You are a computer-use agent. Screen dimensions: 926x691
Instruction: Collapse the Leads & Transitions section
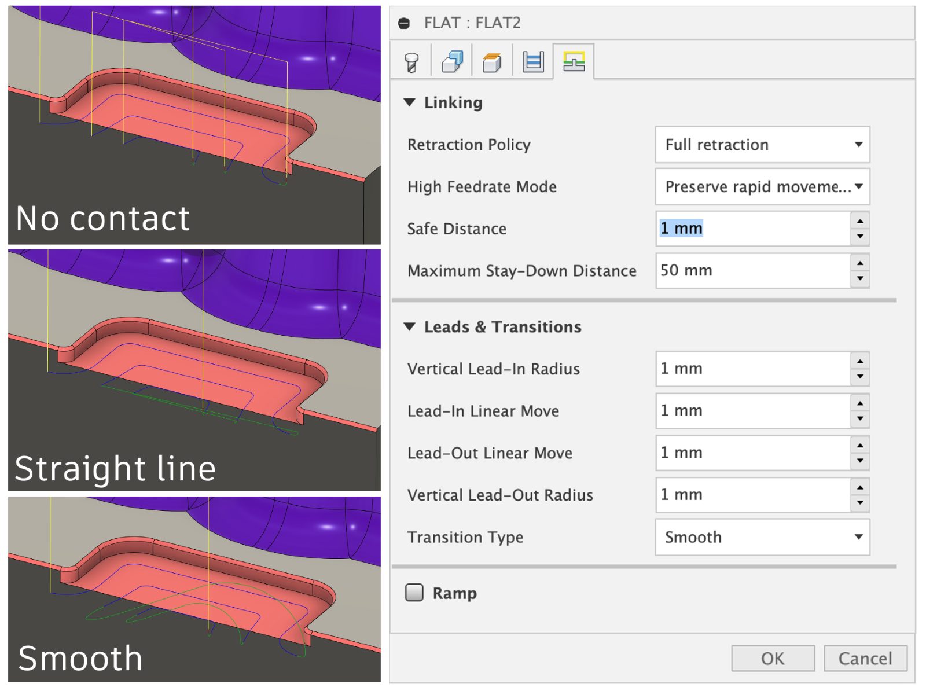pyautogui.click(x=410, y=327)
